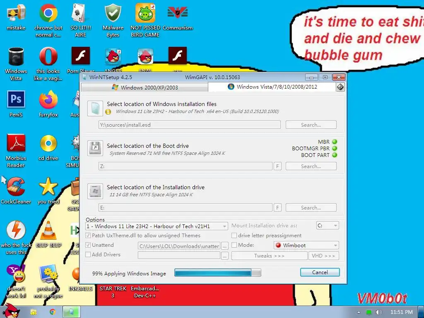The image size is (424, 318).
Task: Click the Boot drive Z: path field
Action: (185, 166)
